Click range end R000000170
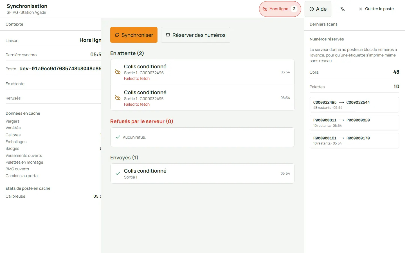Screen dimensions: 405x253 pyautogui.click(x=358, y=138)
